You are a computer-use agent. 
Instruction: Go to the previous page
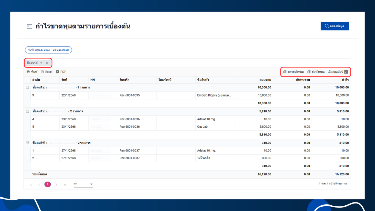pyautogui.click(x=39, y=184)
